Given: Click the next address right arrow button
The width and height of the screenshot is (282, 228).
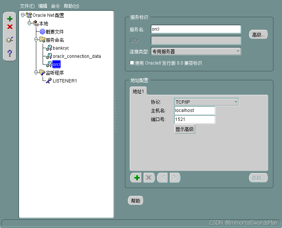Looking at the screenshot, I should pyautogui.click(x=175, y=178).
